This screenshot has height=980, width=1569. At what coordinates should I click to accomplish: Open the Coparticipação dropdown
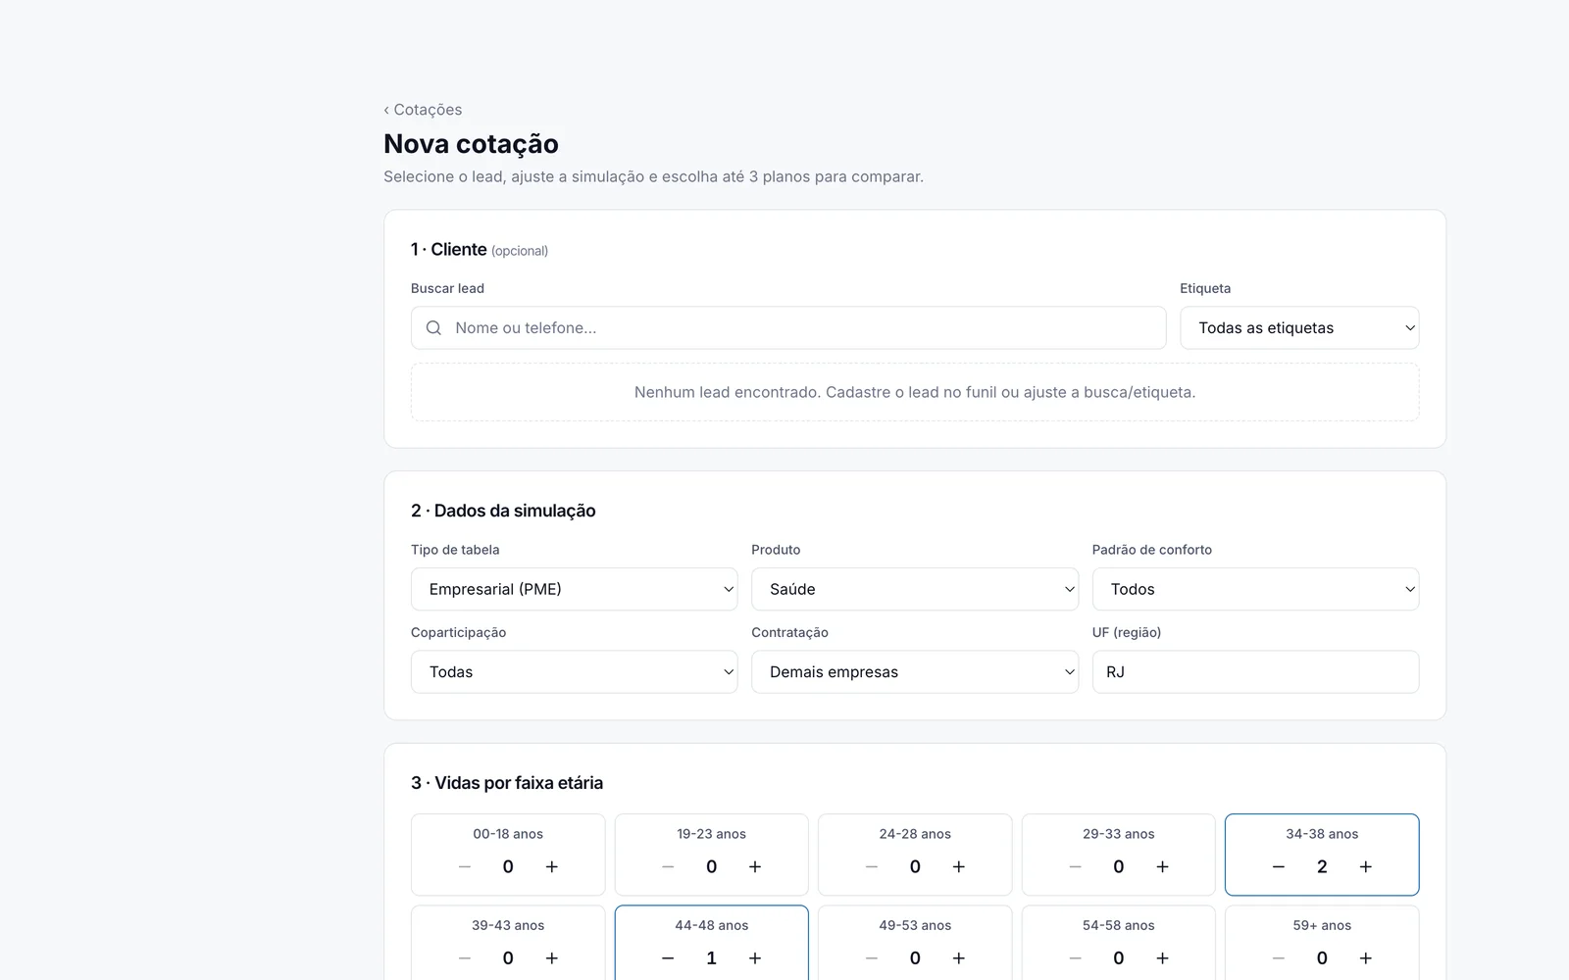[x=574, y=672]
